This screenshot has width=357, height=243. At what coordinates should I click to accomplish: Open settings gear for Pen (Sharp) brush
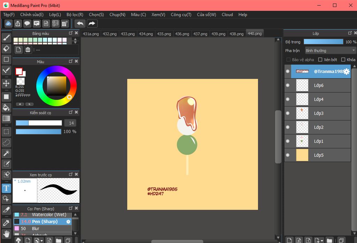click(x=68, y=221)
